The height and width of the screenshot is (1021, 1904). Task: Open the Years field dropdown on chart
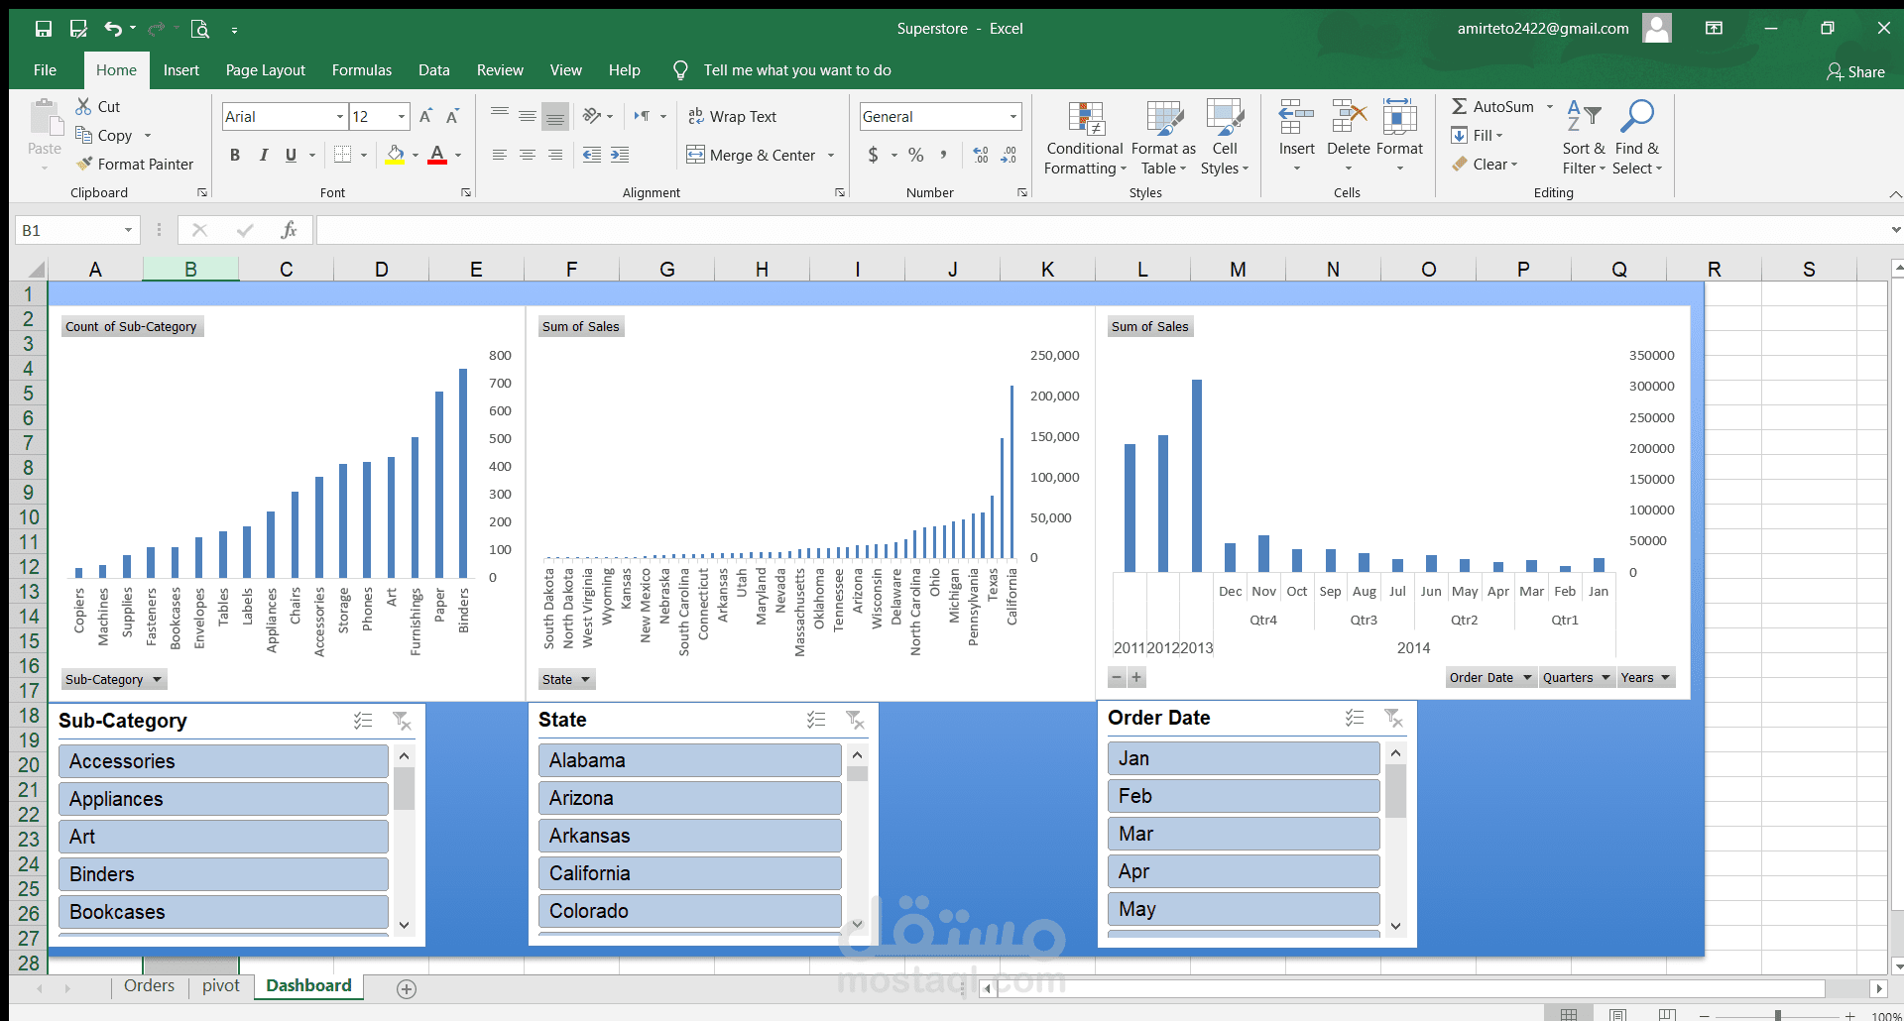(x=1645, y=678)
